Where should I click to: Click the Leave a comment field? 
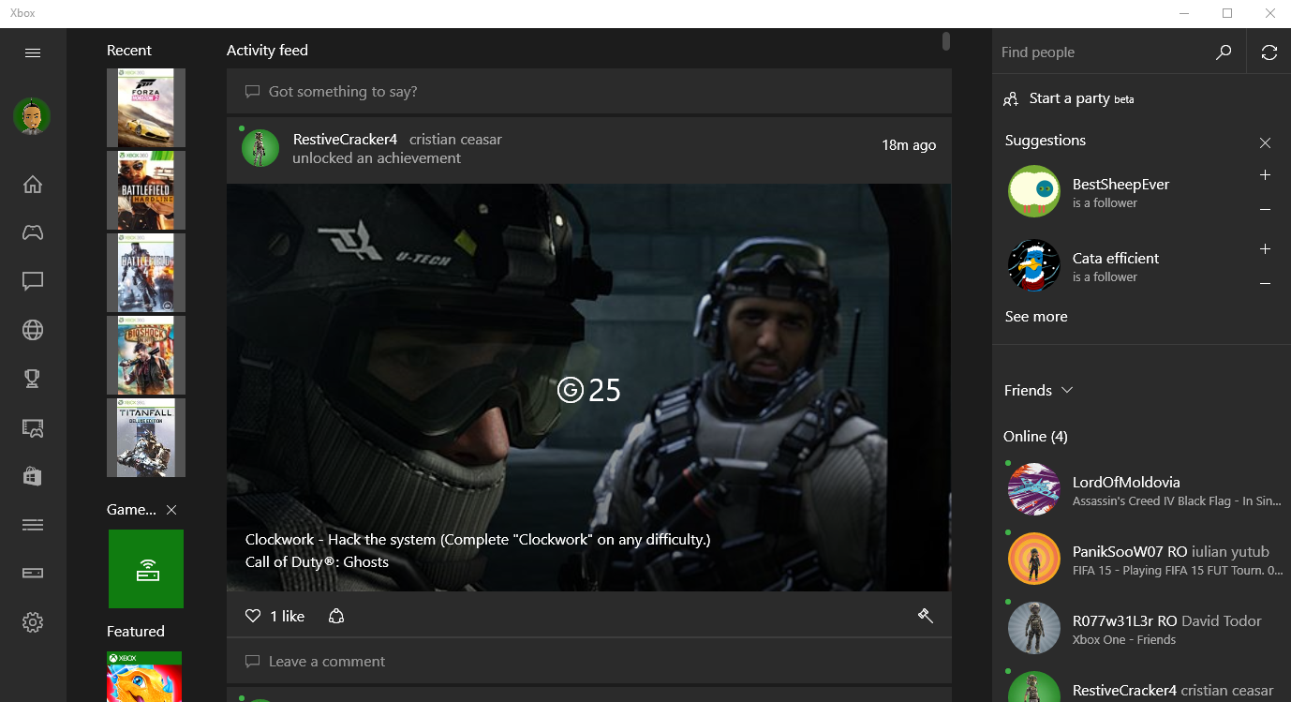tap(588, 662)
